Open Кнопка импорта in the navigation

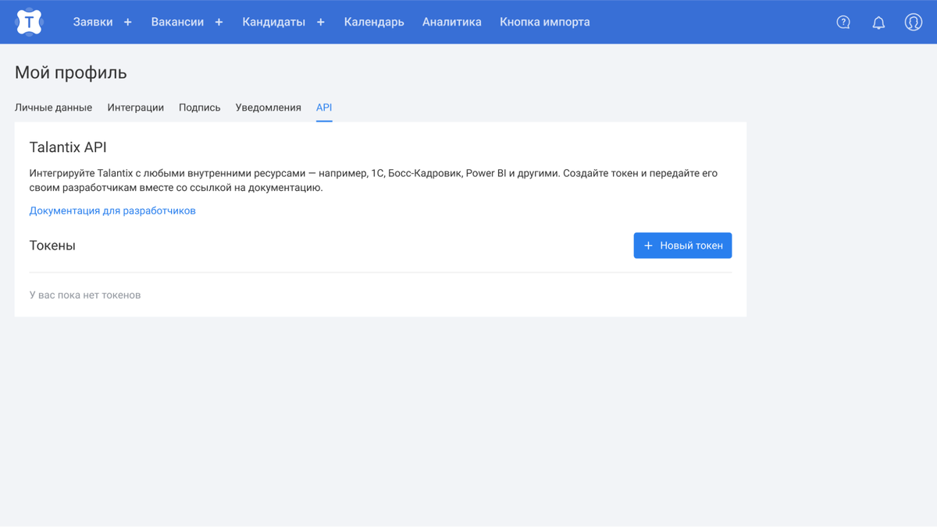click(545, 22)
